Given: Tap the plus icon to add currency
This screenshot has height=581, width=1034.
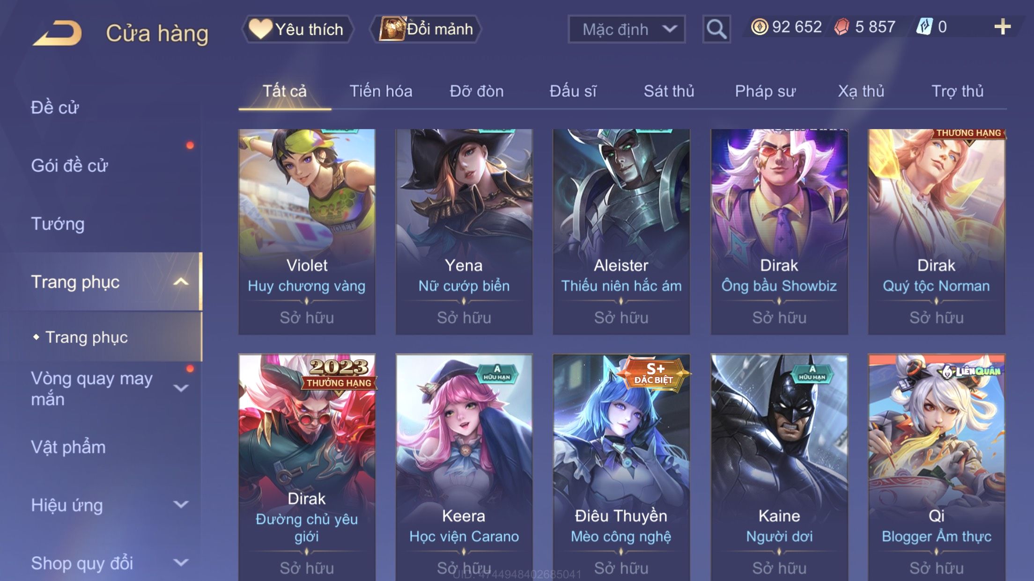Looking at the screenshot, I should tap(1002, 27).
